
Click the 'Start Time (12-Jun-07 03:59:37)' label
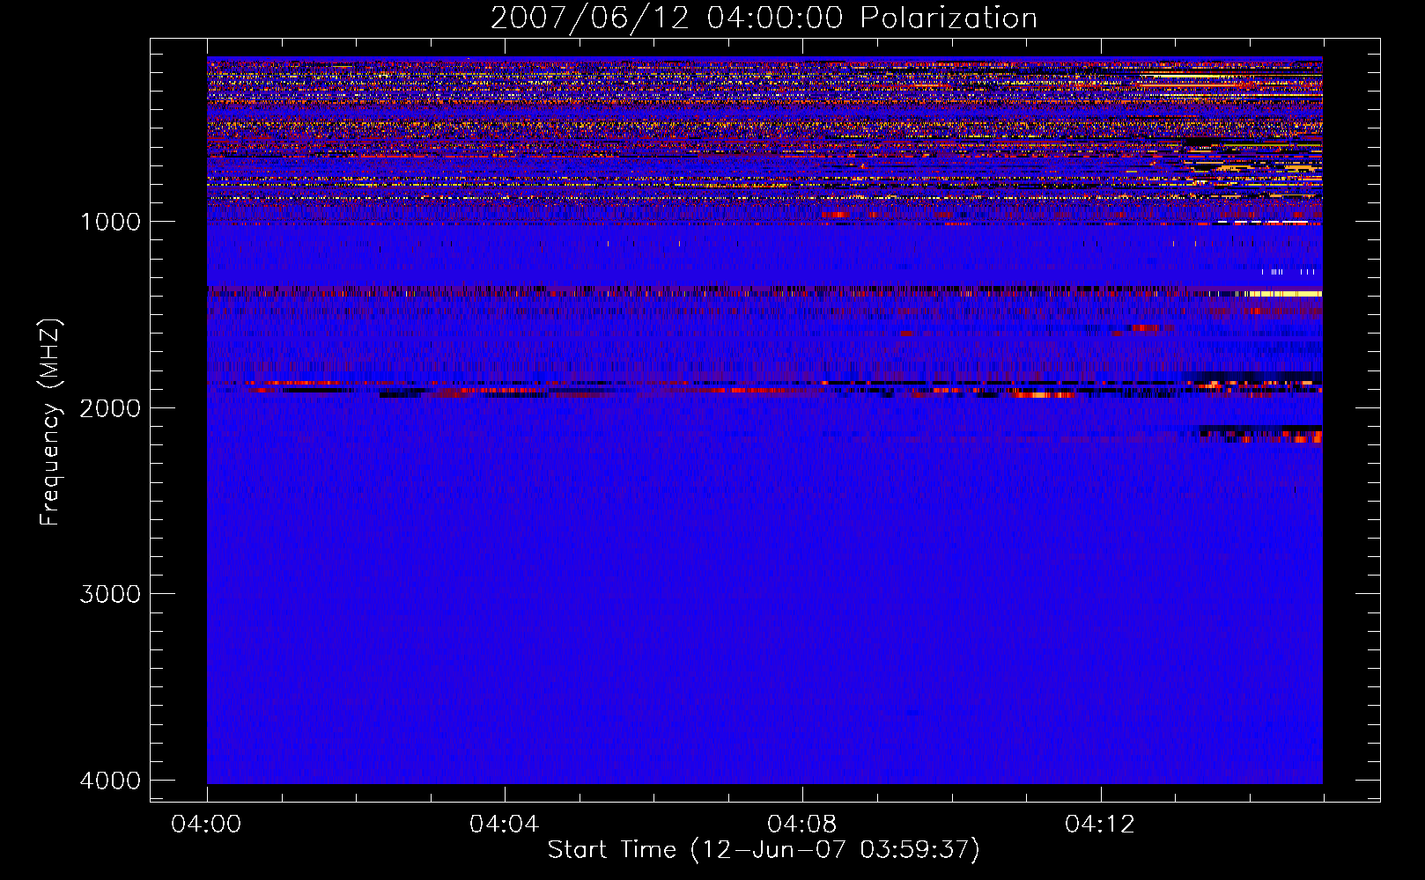pos(764,849)
